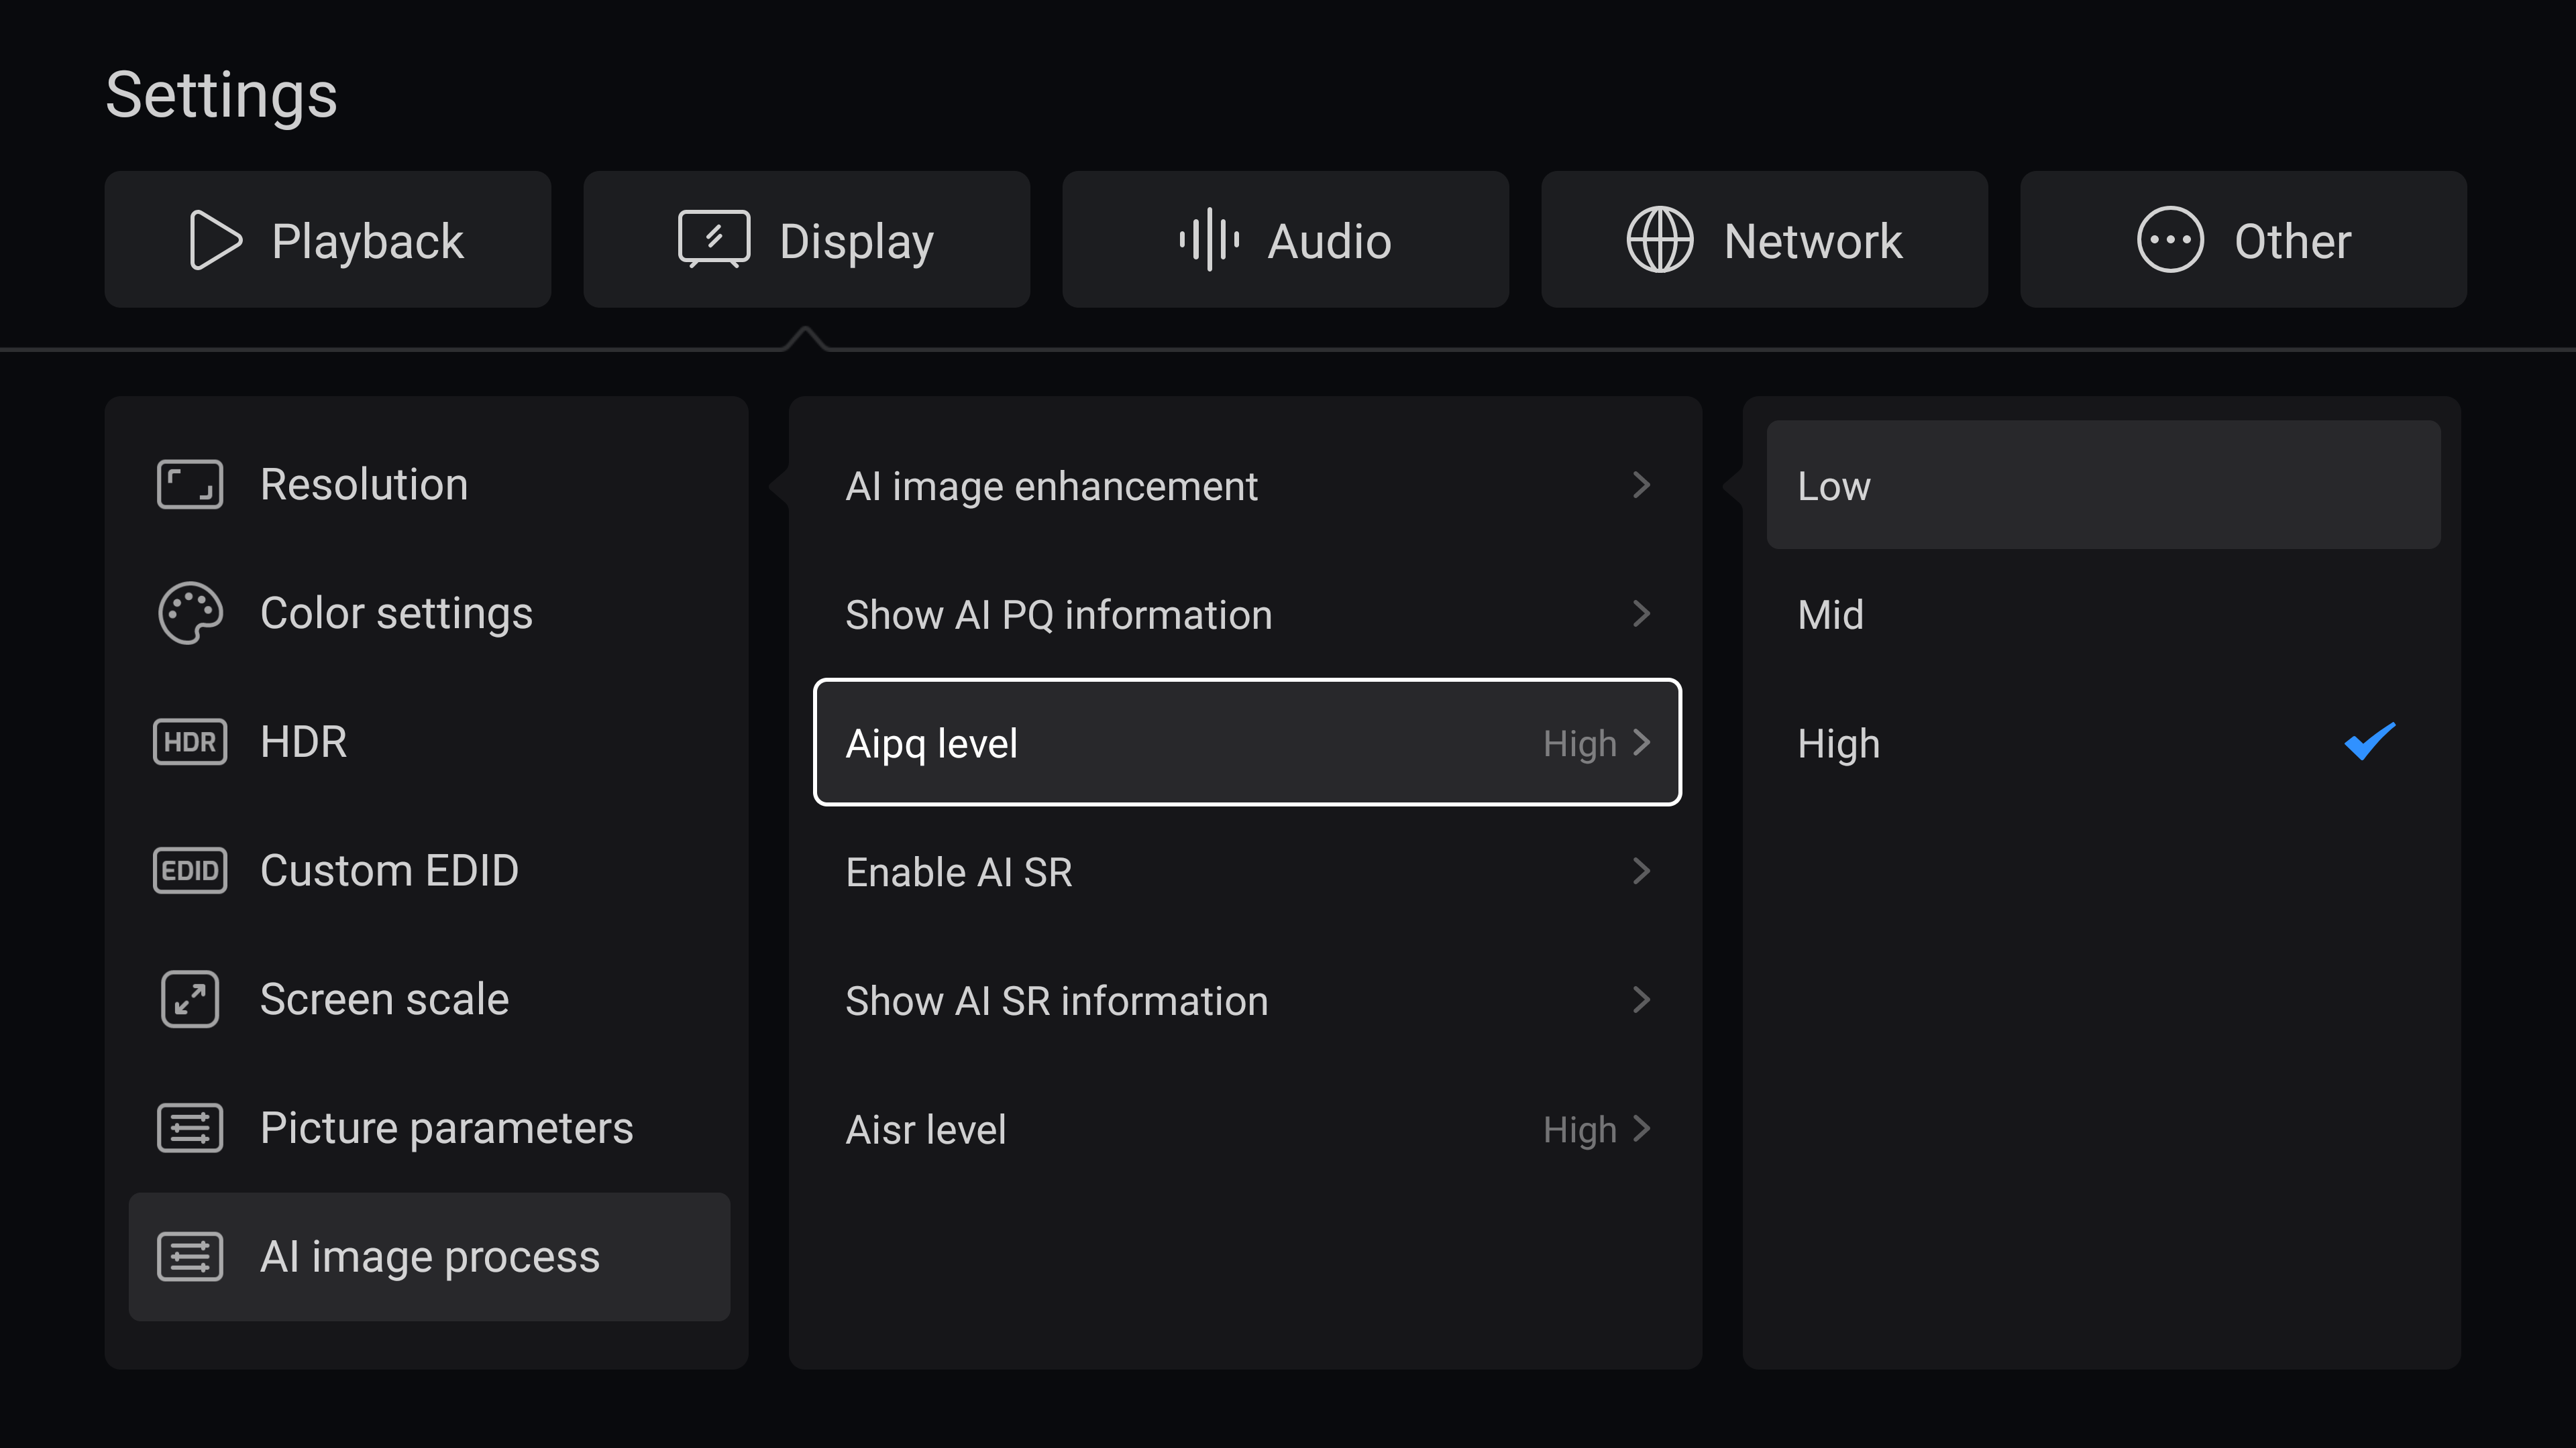This screenshot has height=1448, width=2576.
Task: Expand the Aisr level chevron
Action: 1641,1128
